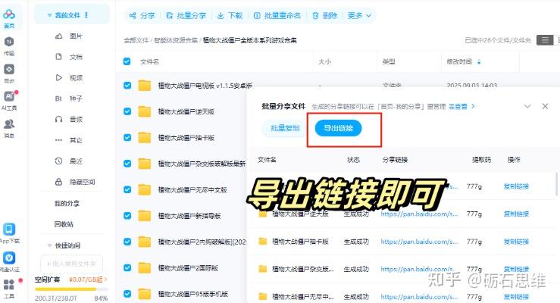The height and width of the screenshot is (303, 560).
Task: Click the add common folder box
Action: click(72, 264)
